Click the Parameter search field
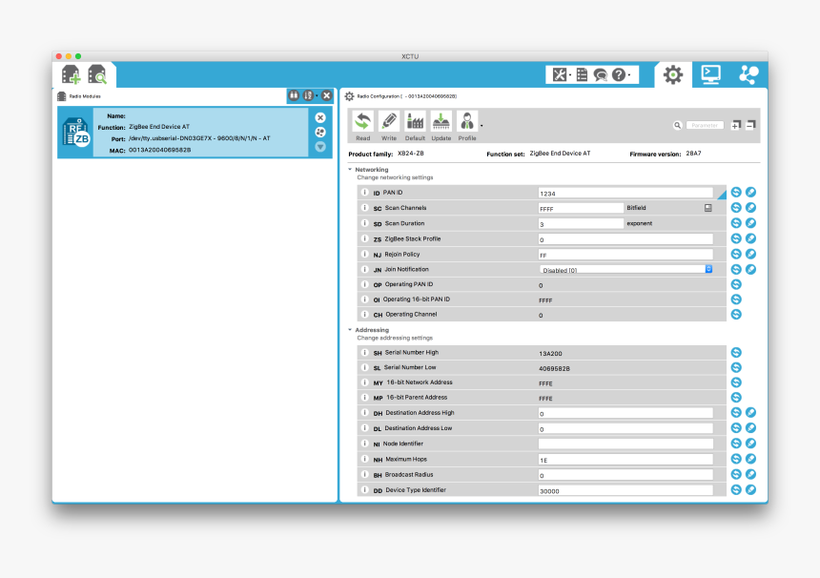 705,126
